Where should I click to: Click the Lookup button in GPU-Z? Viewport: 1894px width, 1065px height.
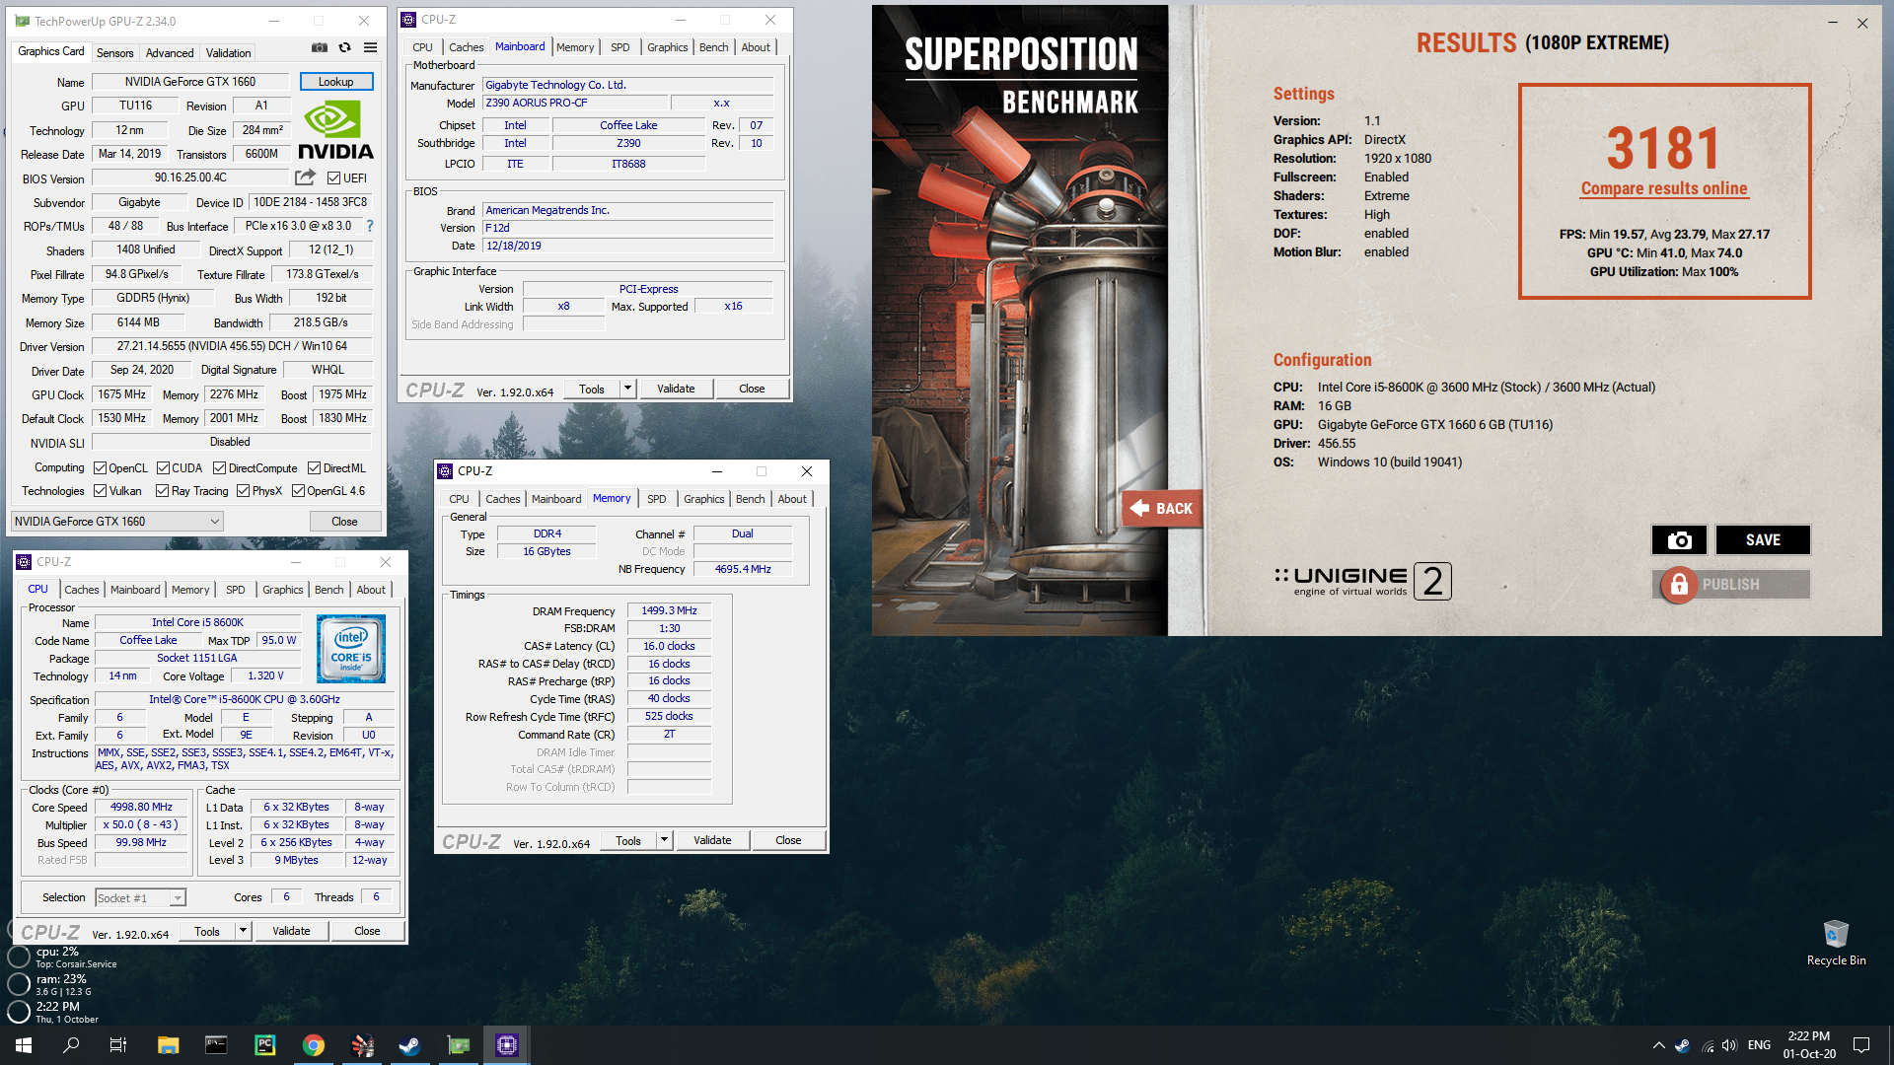pos(335,82)
